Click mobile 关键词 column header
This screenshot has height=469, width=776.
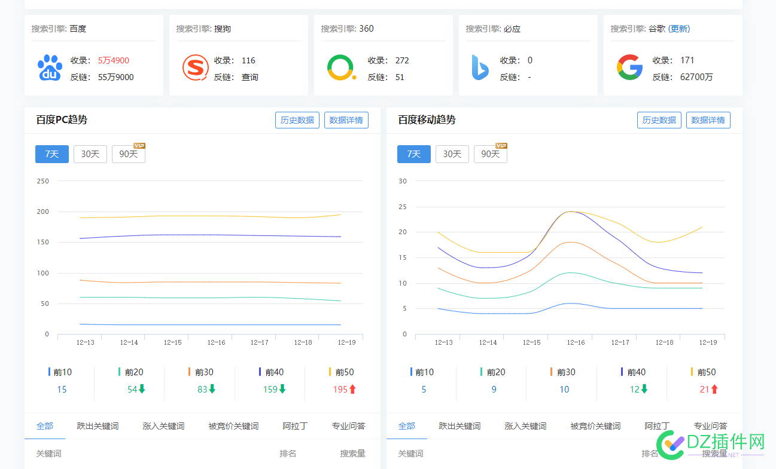click(410, 453)
